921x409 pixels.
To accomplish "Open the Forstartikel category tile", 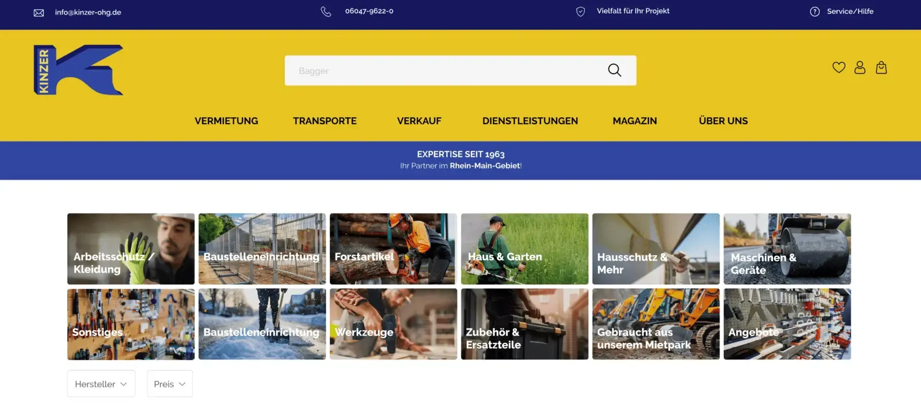I will click(393, 249).
